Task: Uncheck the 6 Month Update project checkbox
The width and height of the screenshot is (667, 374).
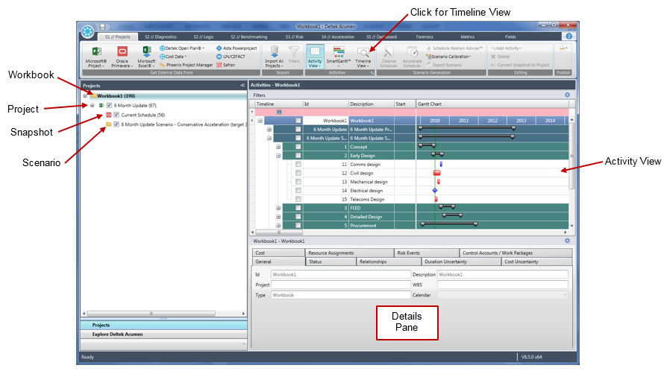Action: (x=109, y=105)
